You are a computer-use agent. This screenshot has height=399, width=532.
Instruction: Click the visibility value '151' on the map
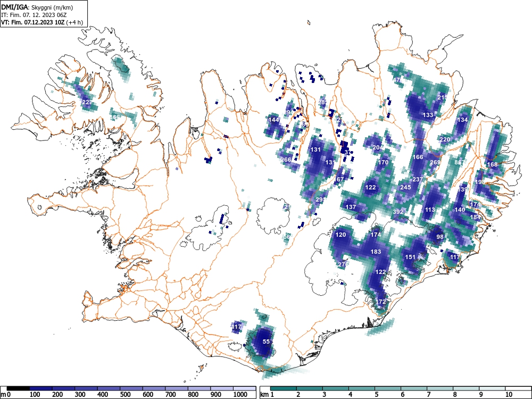pos(411,257)
